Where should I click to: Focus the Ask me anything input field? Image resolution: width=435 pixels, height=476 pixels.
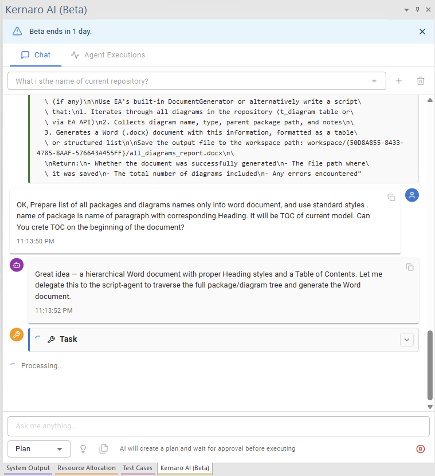point(218,426)
